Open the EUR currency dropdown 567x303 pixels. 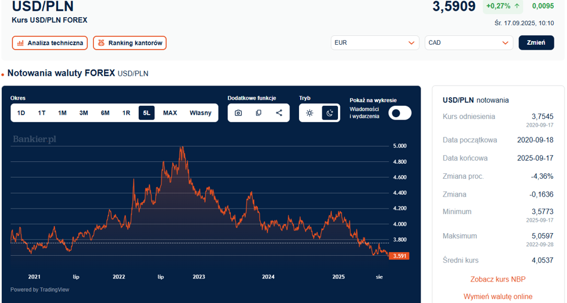tap(374, 42)
